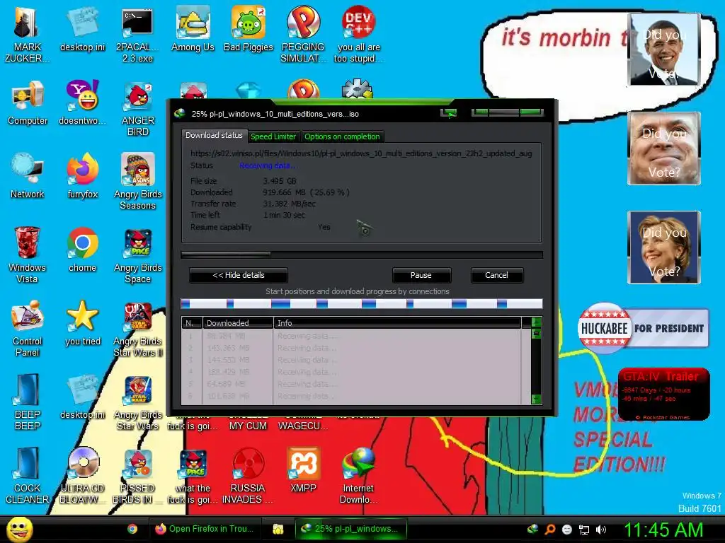The height and width of the screenshot is (543, 725).
Task: Launch the chome Chrome shortcut
Action: click(x=82, y=250)
